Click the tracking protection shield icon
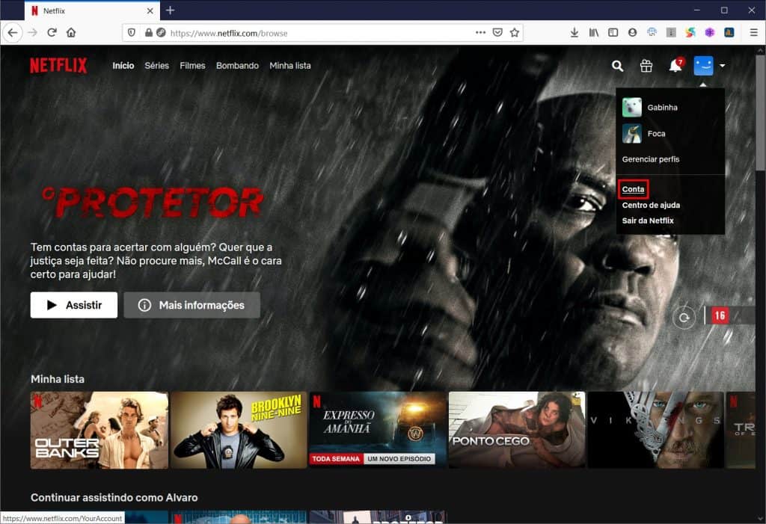 coord(132,33)
